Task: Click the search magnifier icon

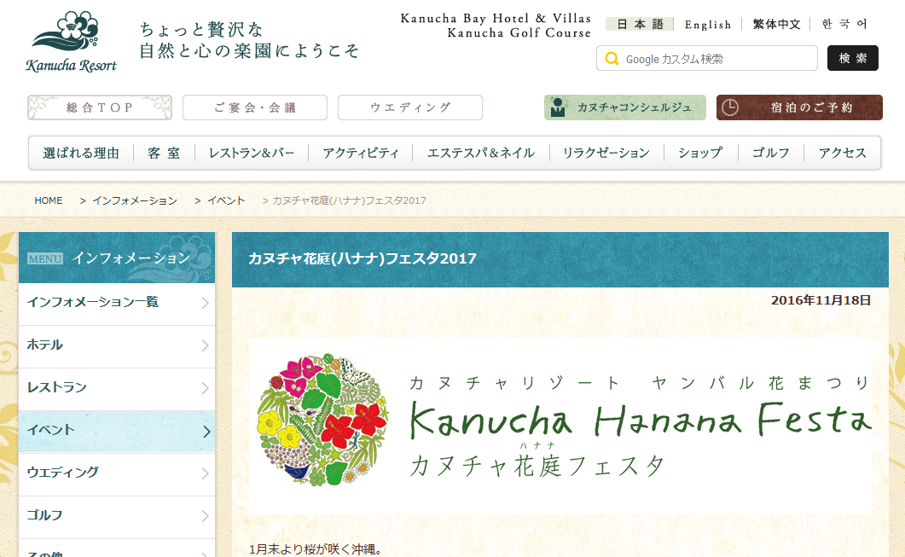Action: 612,58
